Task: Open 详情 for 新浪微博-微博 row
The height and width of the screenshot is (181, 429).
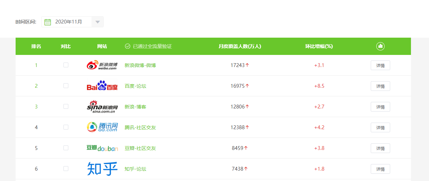Action: [x=380, y=65]
